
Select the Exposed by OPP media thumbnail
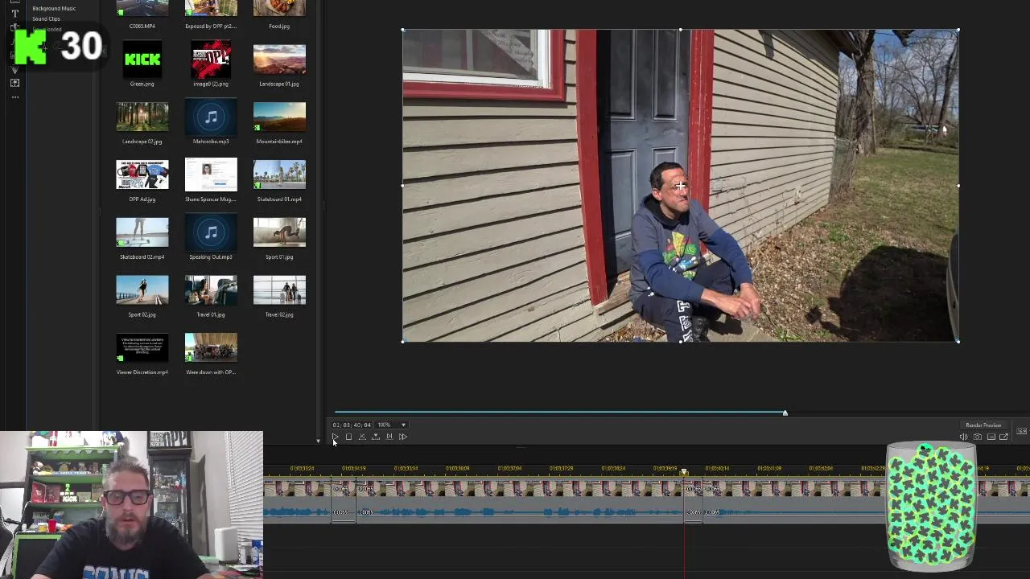(x=211, y=8)
